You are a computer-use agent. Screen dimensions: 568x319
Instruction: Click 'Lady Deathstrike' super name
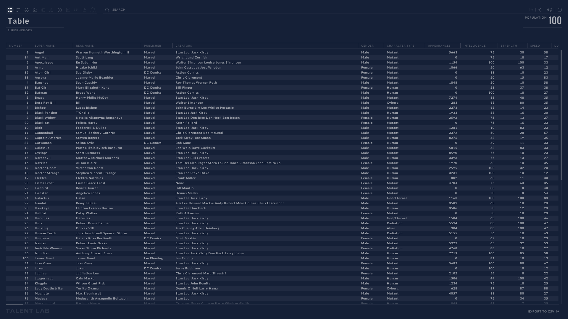click(x=49, y=289)
